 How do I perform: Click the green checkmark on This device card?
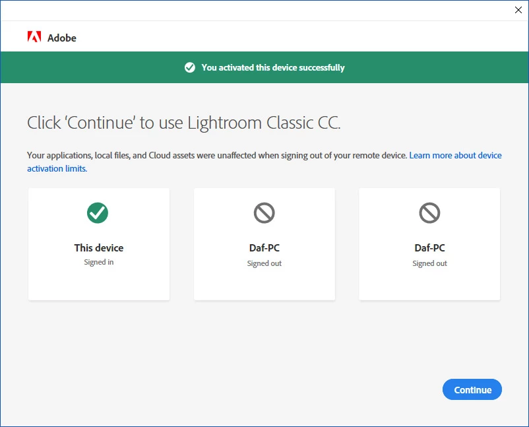98,213
